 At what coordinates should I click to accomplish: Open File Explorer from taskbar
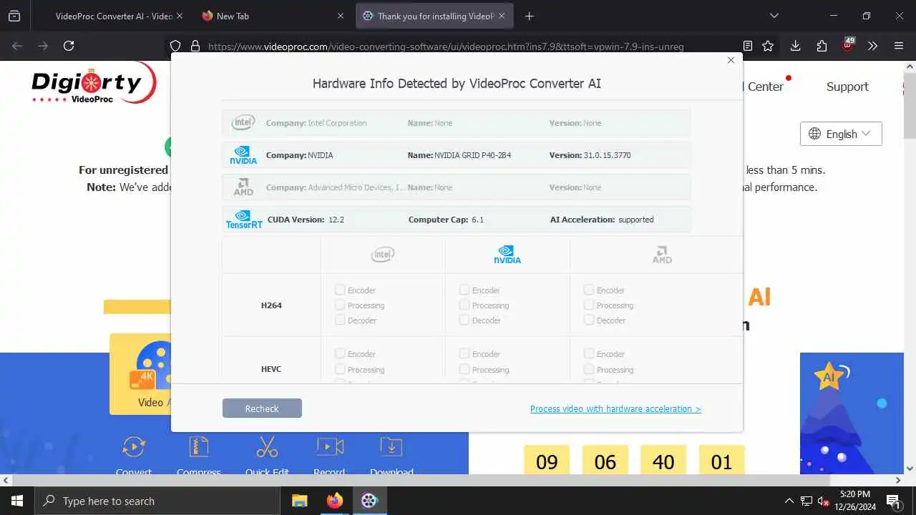tap(299, 501)
